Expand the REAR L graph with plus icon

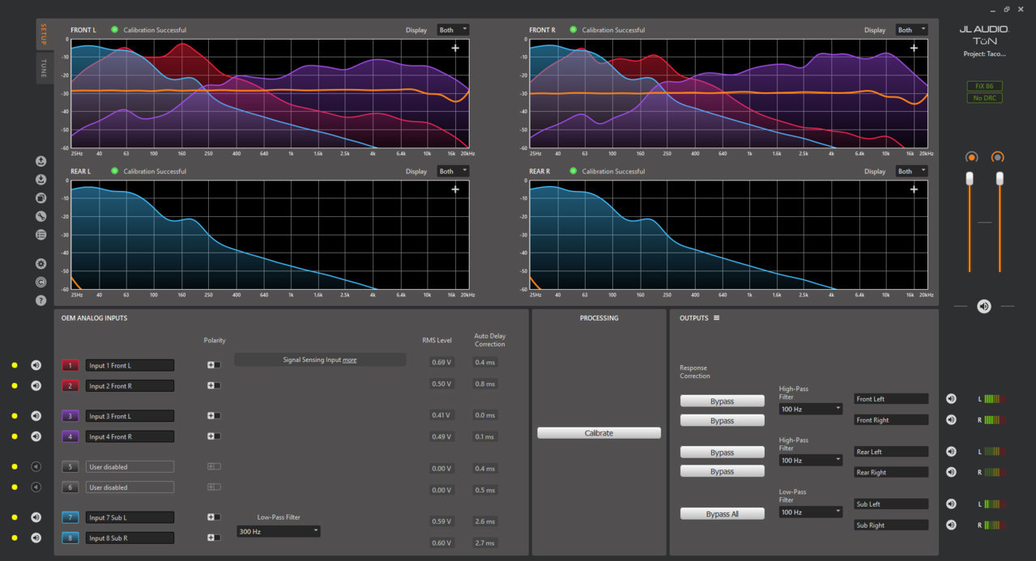pyautogui.click(x=455, y=189)
